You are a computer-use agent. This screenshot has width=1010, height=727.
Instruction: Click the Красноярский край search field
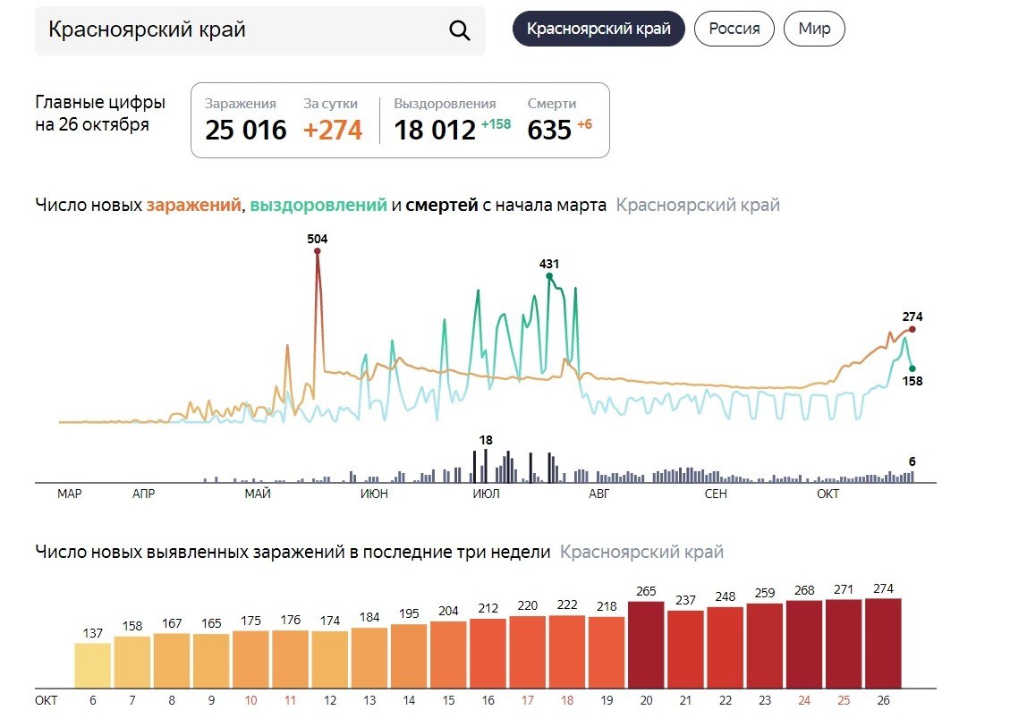(x=242, y=30)
